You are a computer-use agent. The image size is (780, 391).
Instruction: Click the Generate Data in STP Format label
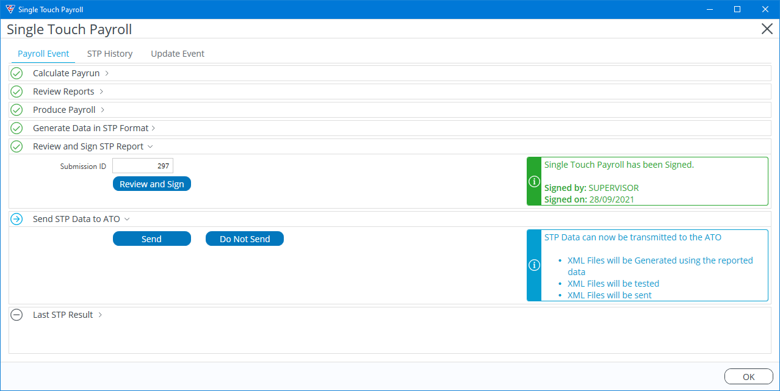point(90,128)
